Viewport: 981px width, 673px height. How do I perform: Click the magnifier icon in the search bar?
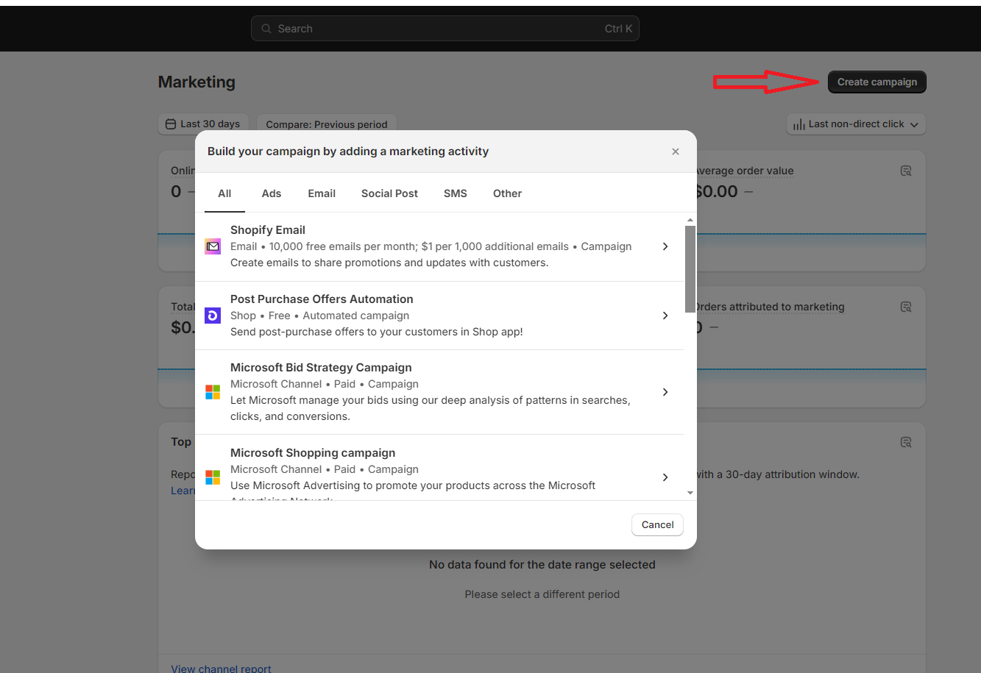point(266,29)
